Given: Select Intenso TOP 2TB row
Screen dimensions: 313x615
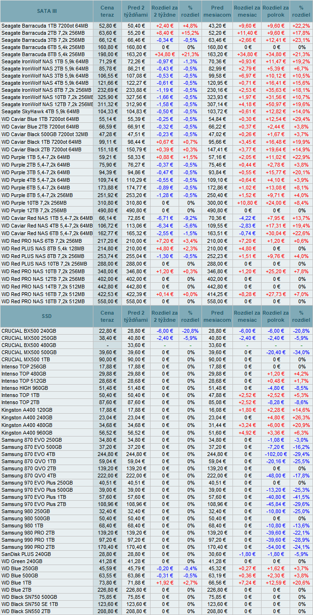Looking at the screenshot, I should coord(156,402).
